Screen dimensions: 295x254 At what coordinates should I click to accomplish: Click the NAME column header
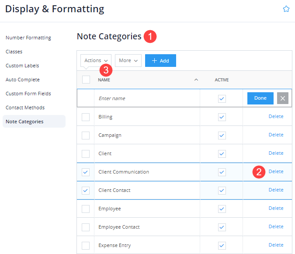104,80
